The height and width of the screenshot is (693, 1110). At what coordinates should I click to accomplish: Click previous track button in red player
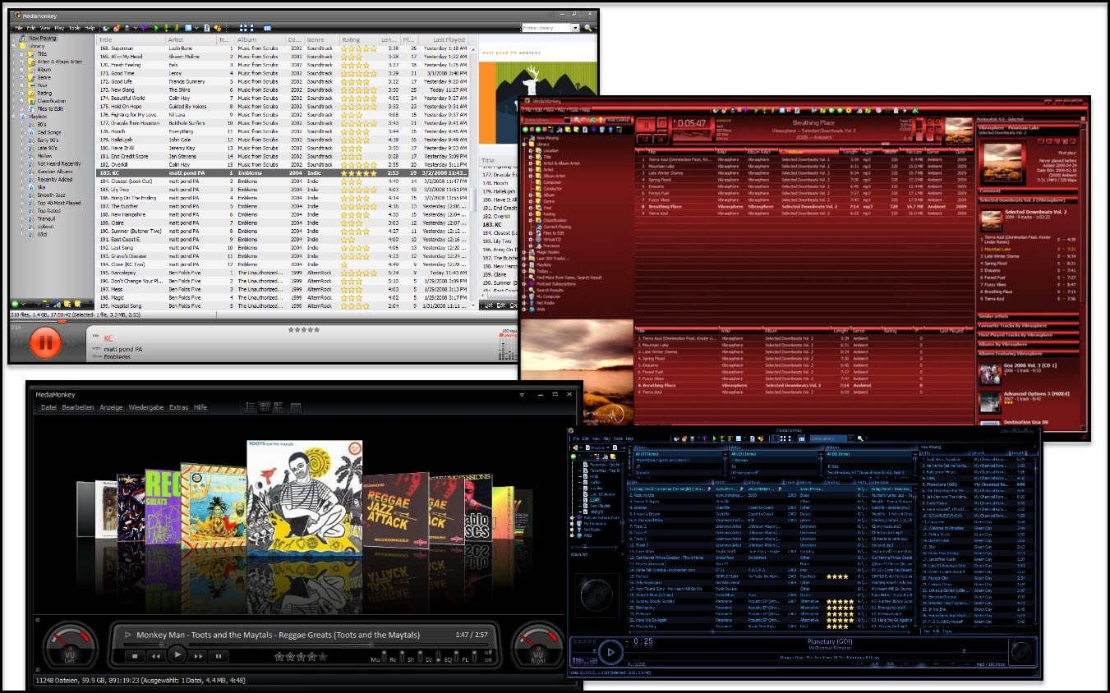coord(645,139)
